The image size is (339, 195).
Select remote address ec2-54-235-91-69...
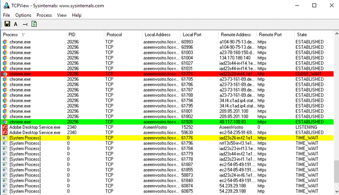click(237, 133)
